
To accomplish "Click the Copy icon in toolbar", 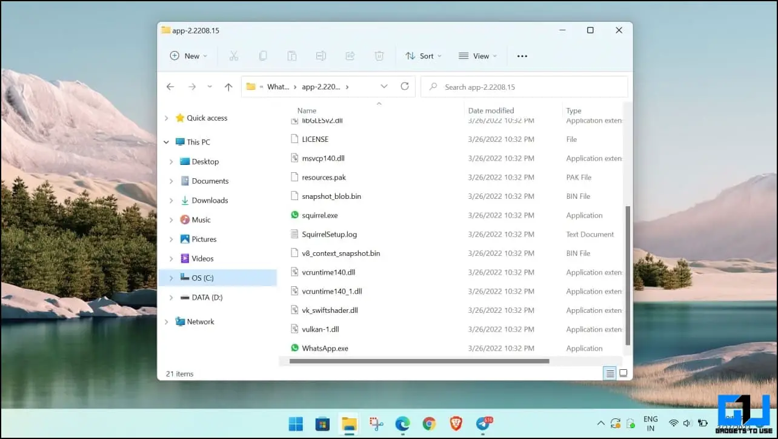I will [263, 56].
